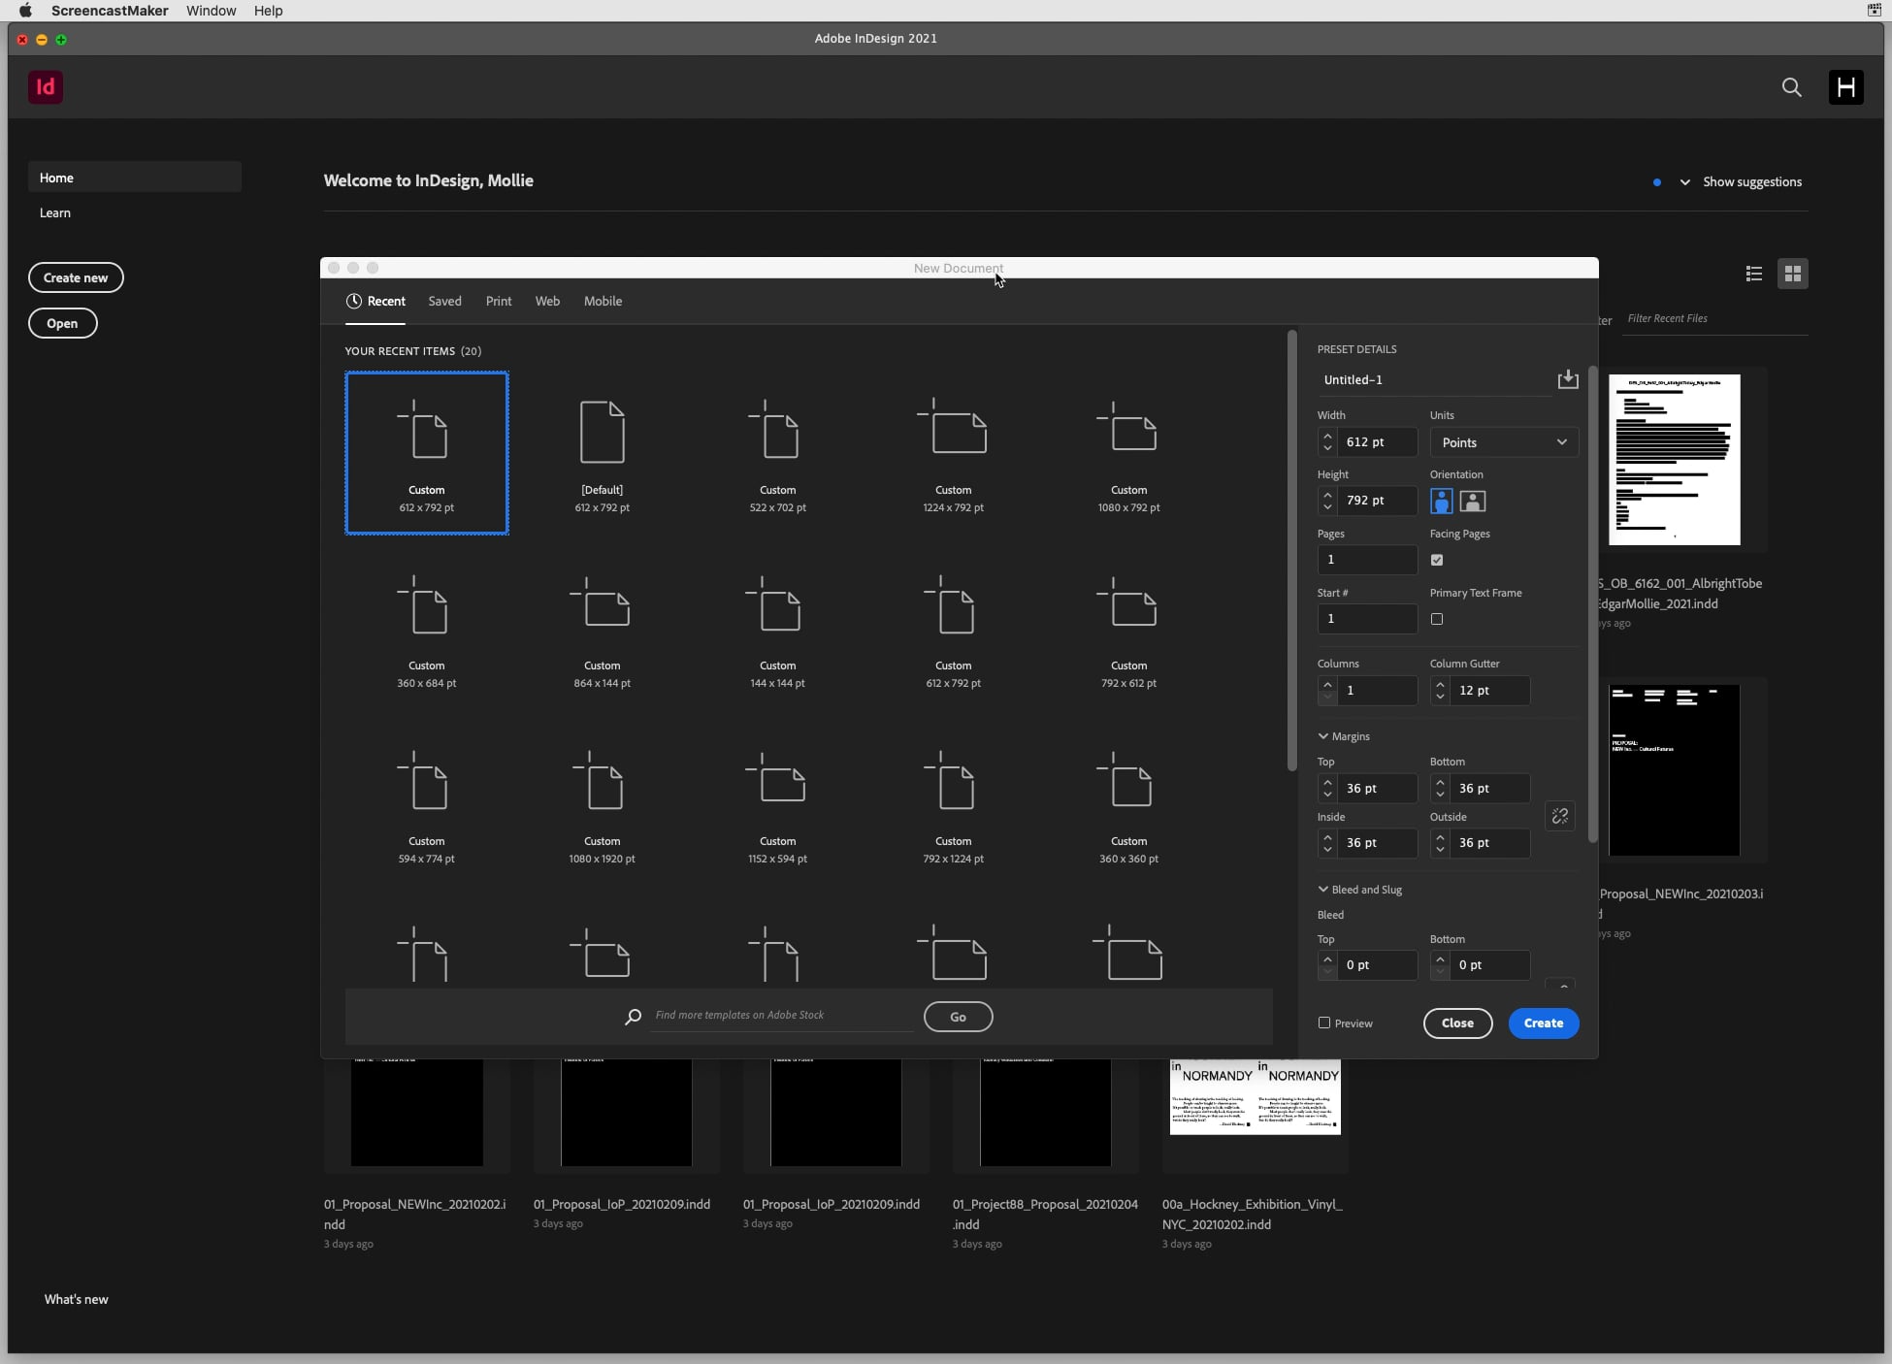Open the Window menu

coord(211,11)
